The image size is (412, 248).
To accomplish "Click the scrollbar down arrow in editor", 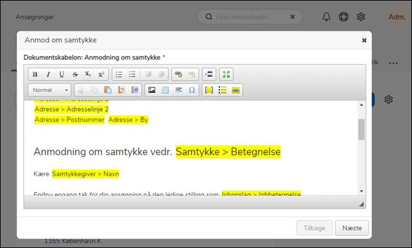I will pos(362,191).
